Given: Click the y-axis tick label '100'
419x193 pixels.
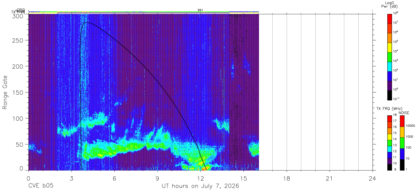Looking at the screenshot, I should click(18, 119).
